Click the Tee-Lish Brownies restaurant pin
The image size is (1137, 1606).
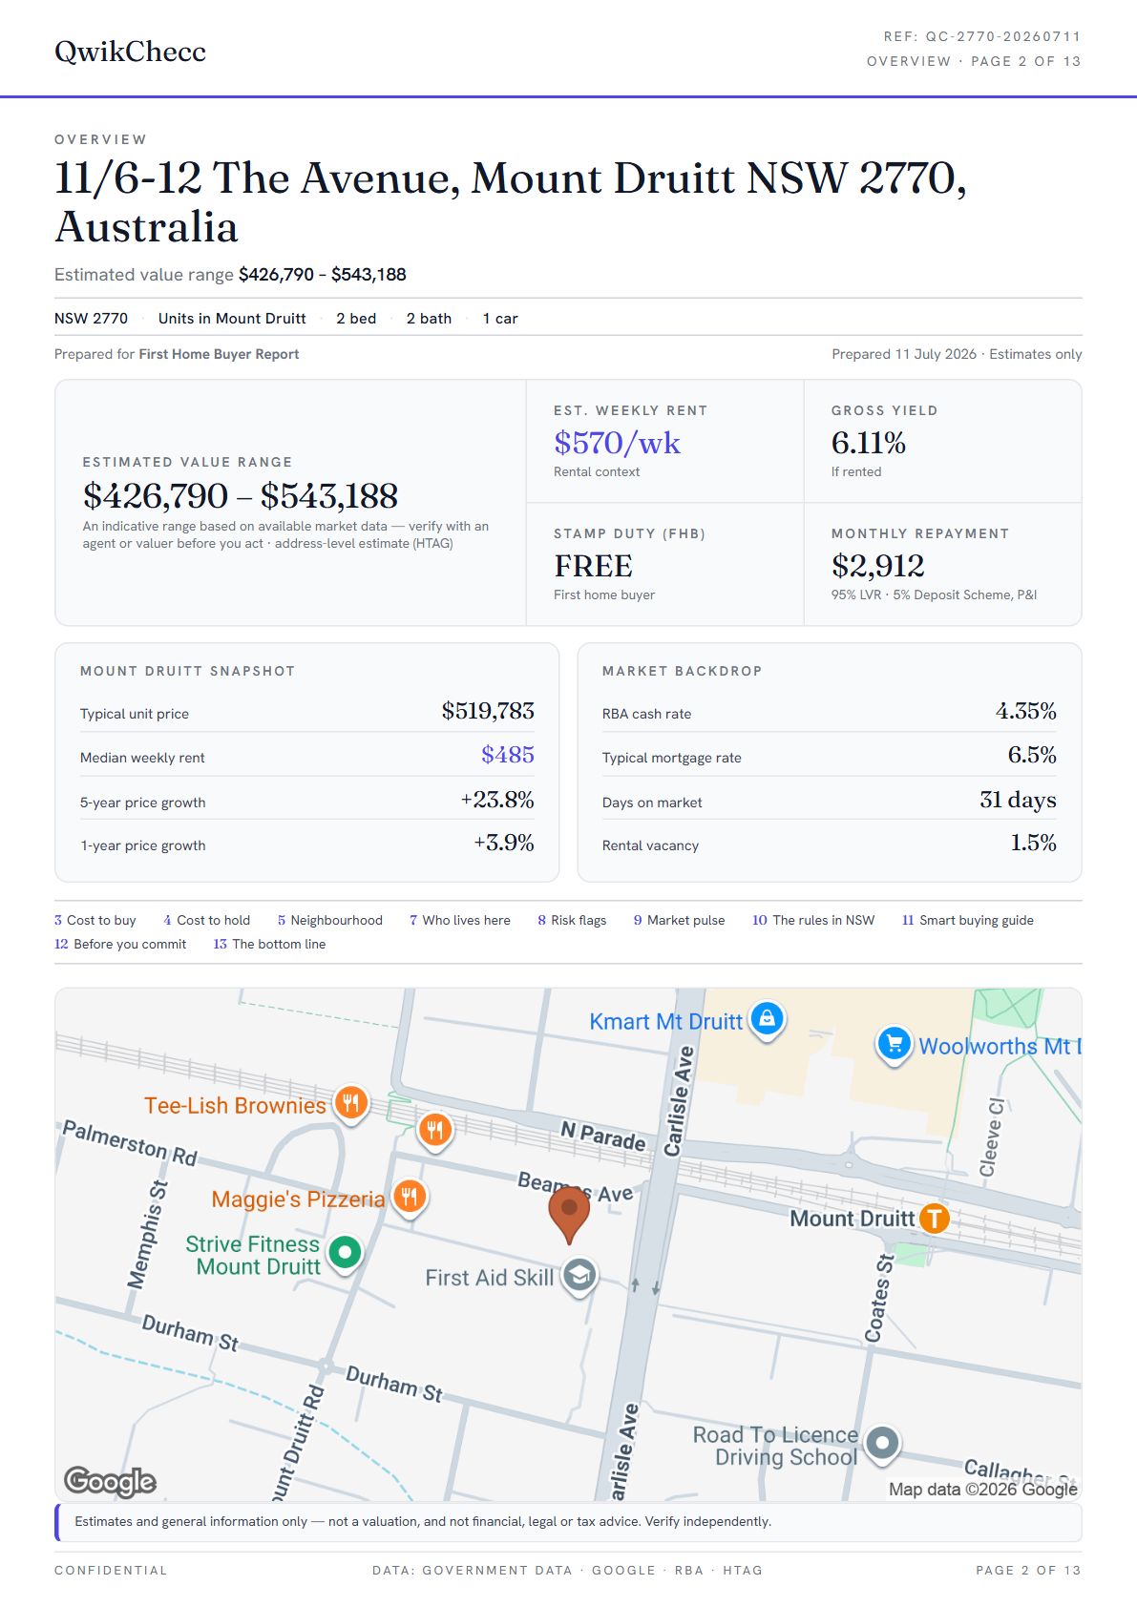351,1104
